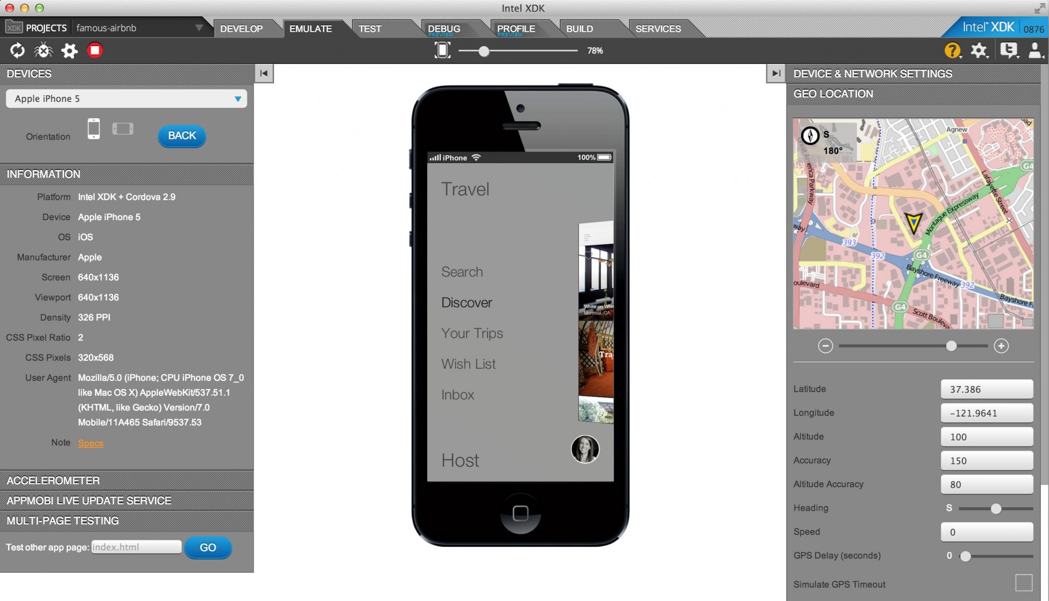Click the yellow location arrow marker on the map
This screenshot has height=601, width=1049.
pos(913,223)
